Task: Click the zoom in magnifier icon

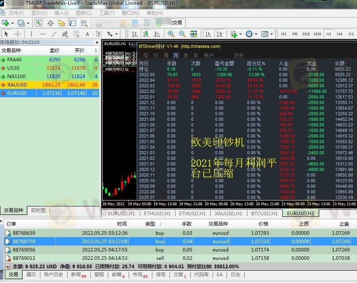Action: click(x=171, y=34)
